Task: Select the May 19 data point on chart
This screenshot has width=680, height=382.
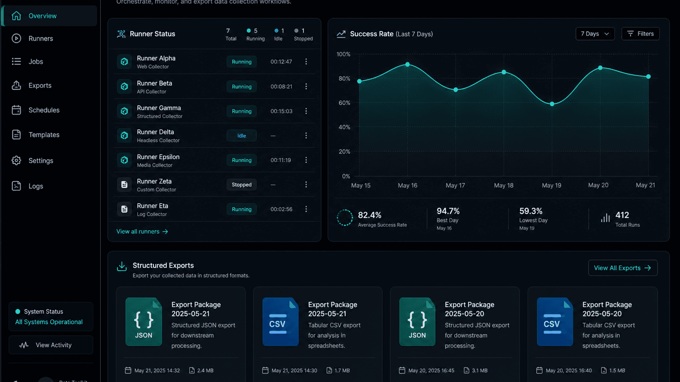Action: 552,104
